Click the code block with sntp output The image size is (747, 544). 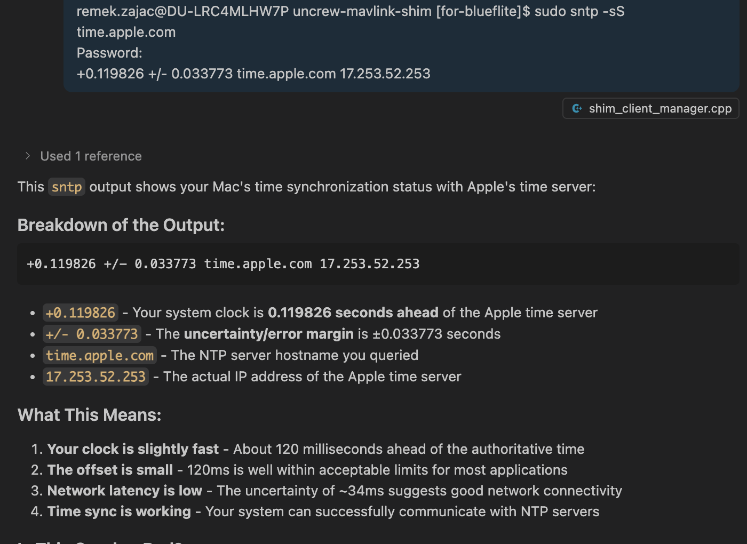click(x=378, y=264)
